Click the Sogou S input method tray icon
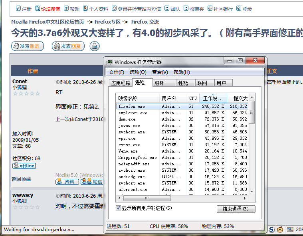Screen dimensions: 303x236 pyautogui.click(x=271, y=230)
